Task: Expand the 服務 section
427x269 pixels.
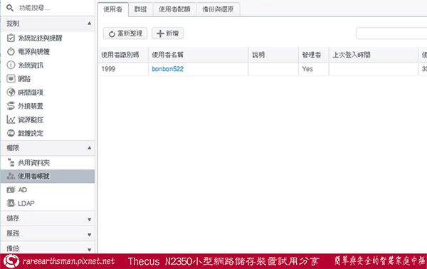Action: click(48, 233)
